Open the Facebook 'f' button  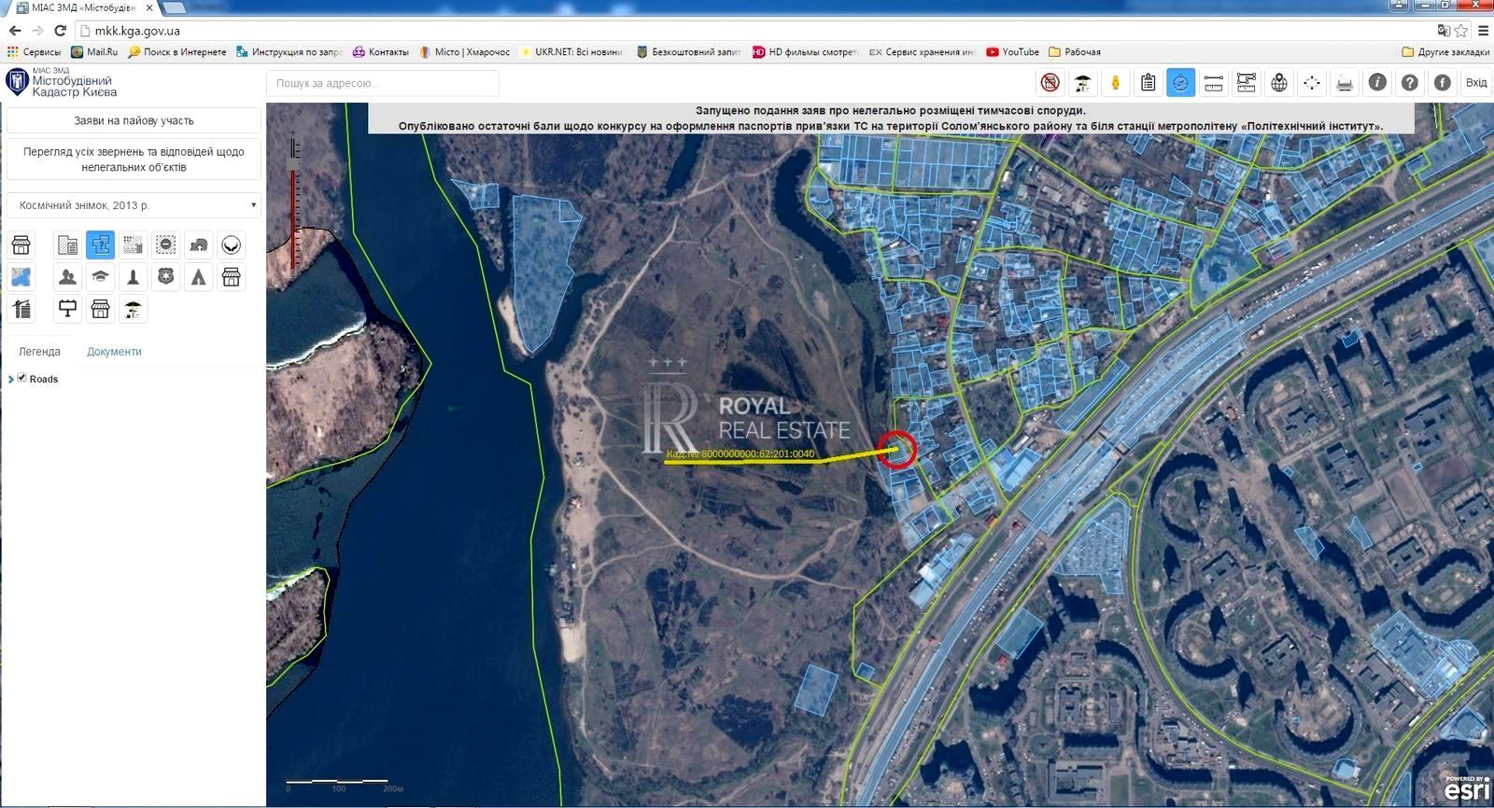coord(1443,83)
